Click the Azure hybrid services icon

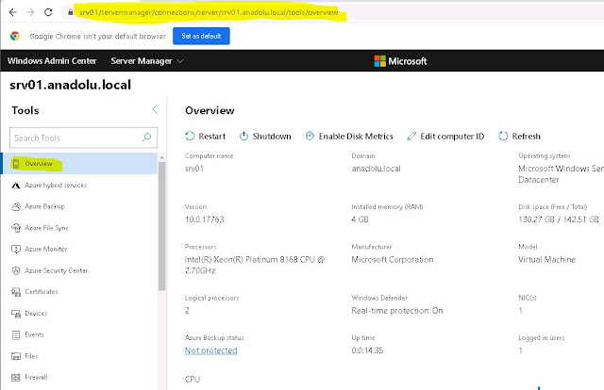pyautogui.click(x=16, y=186)
